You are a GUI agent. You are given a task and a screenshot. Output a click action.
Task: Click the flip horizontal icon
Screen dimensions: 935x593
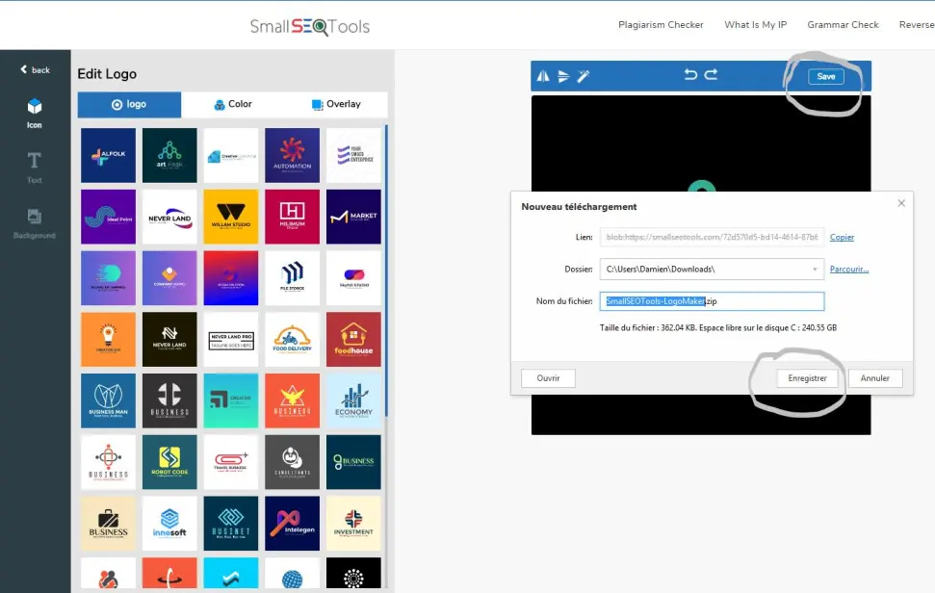coord(543,76)
